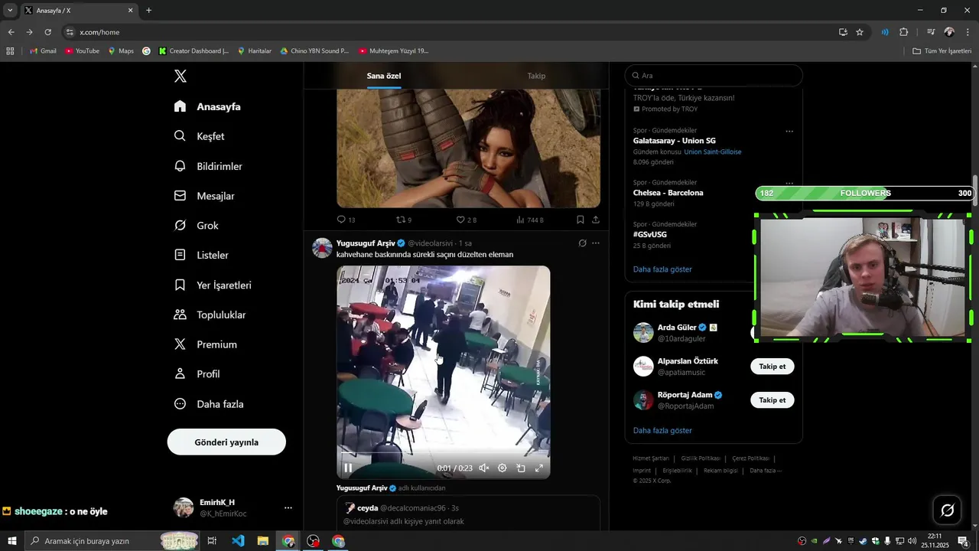Go to Anasayfa in the sidebar

pyautogui.click(x=207, y=106)
